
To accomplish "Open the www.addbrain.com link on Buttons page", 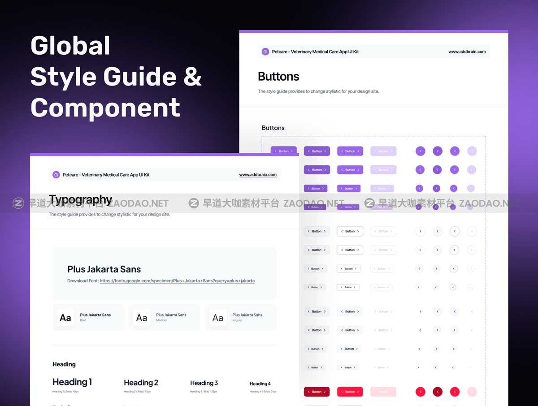I will pyautogui.click(x=467, y=52).
